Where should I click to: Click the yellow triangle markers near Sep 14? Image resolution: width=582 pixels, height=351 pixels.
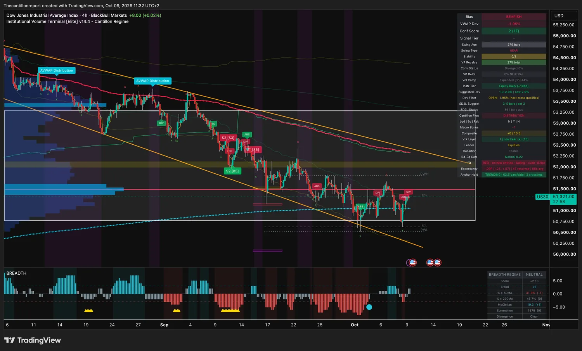pos(230,311)
